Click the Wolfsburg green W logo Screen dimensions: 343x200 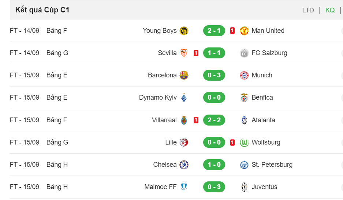244,142
